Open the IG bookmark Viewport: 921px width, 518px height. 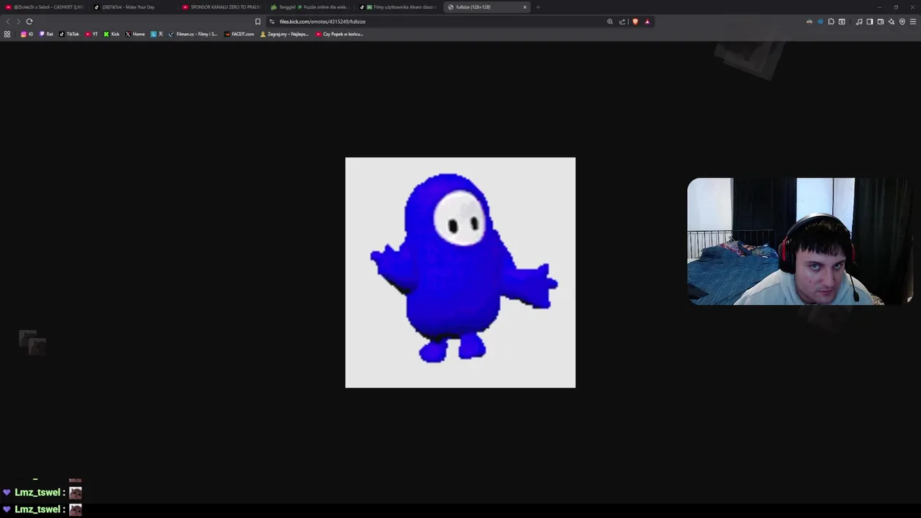coord(27,34)
